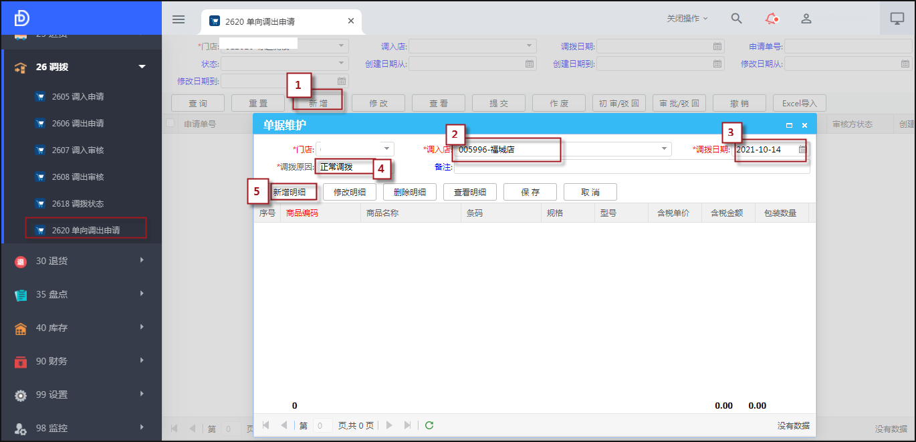The width and height of the screenshot is (916, 442).
Task: Open the notification bell icon
Action: pyautogui.click(x=772, y=19)
